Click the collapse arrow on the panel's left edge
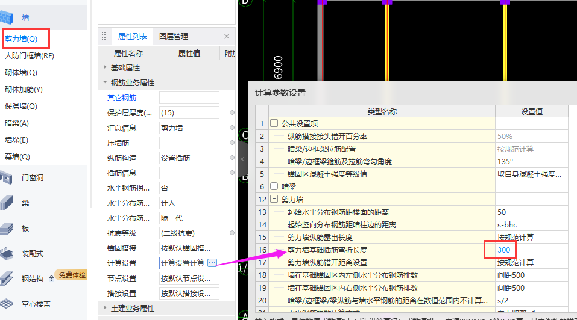577x320 pixels. tap(242, 159)
